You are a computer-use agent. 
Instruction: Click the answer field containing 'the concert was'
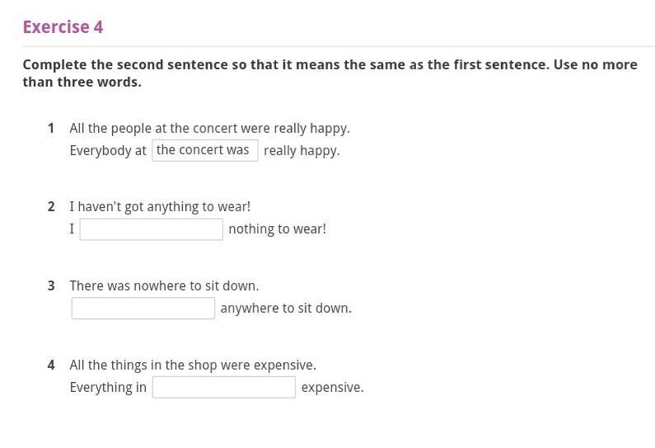(205, 150)
